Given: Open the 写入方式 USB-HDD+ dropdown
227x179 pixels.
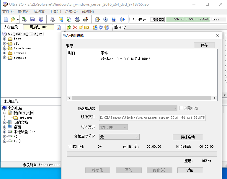Looking at the screenshot, I should click(x=113, y=127).
